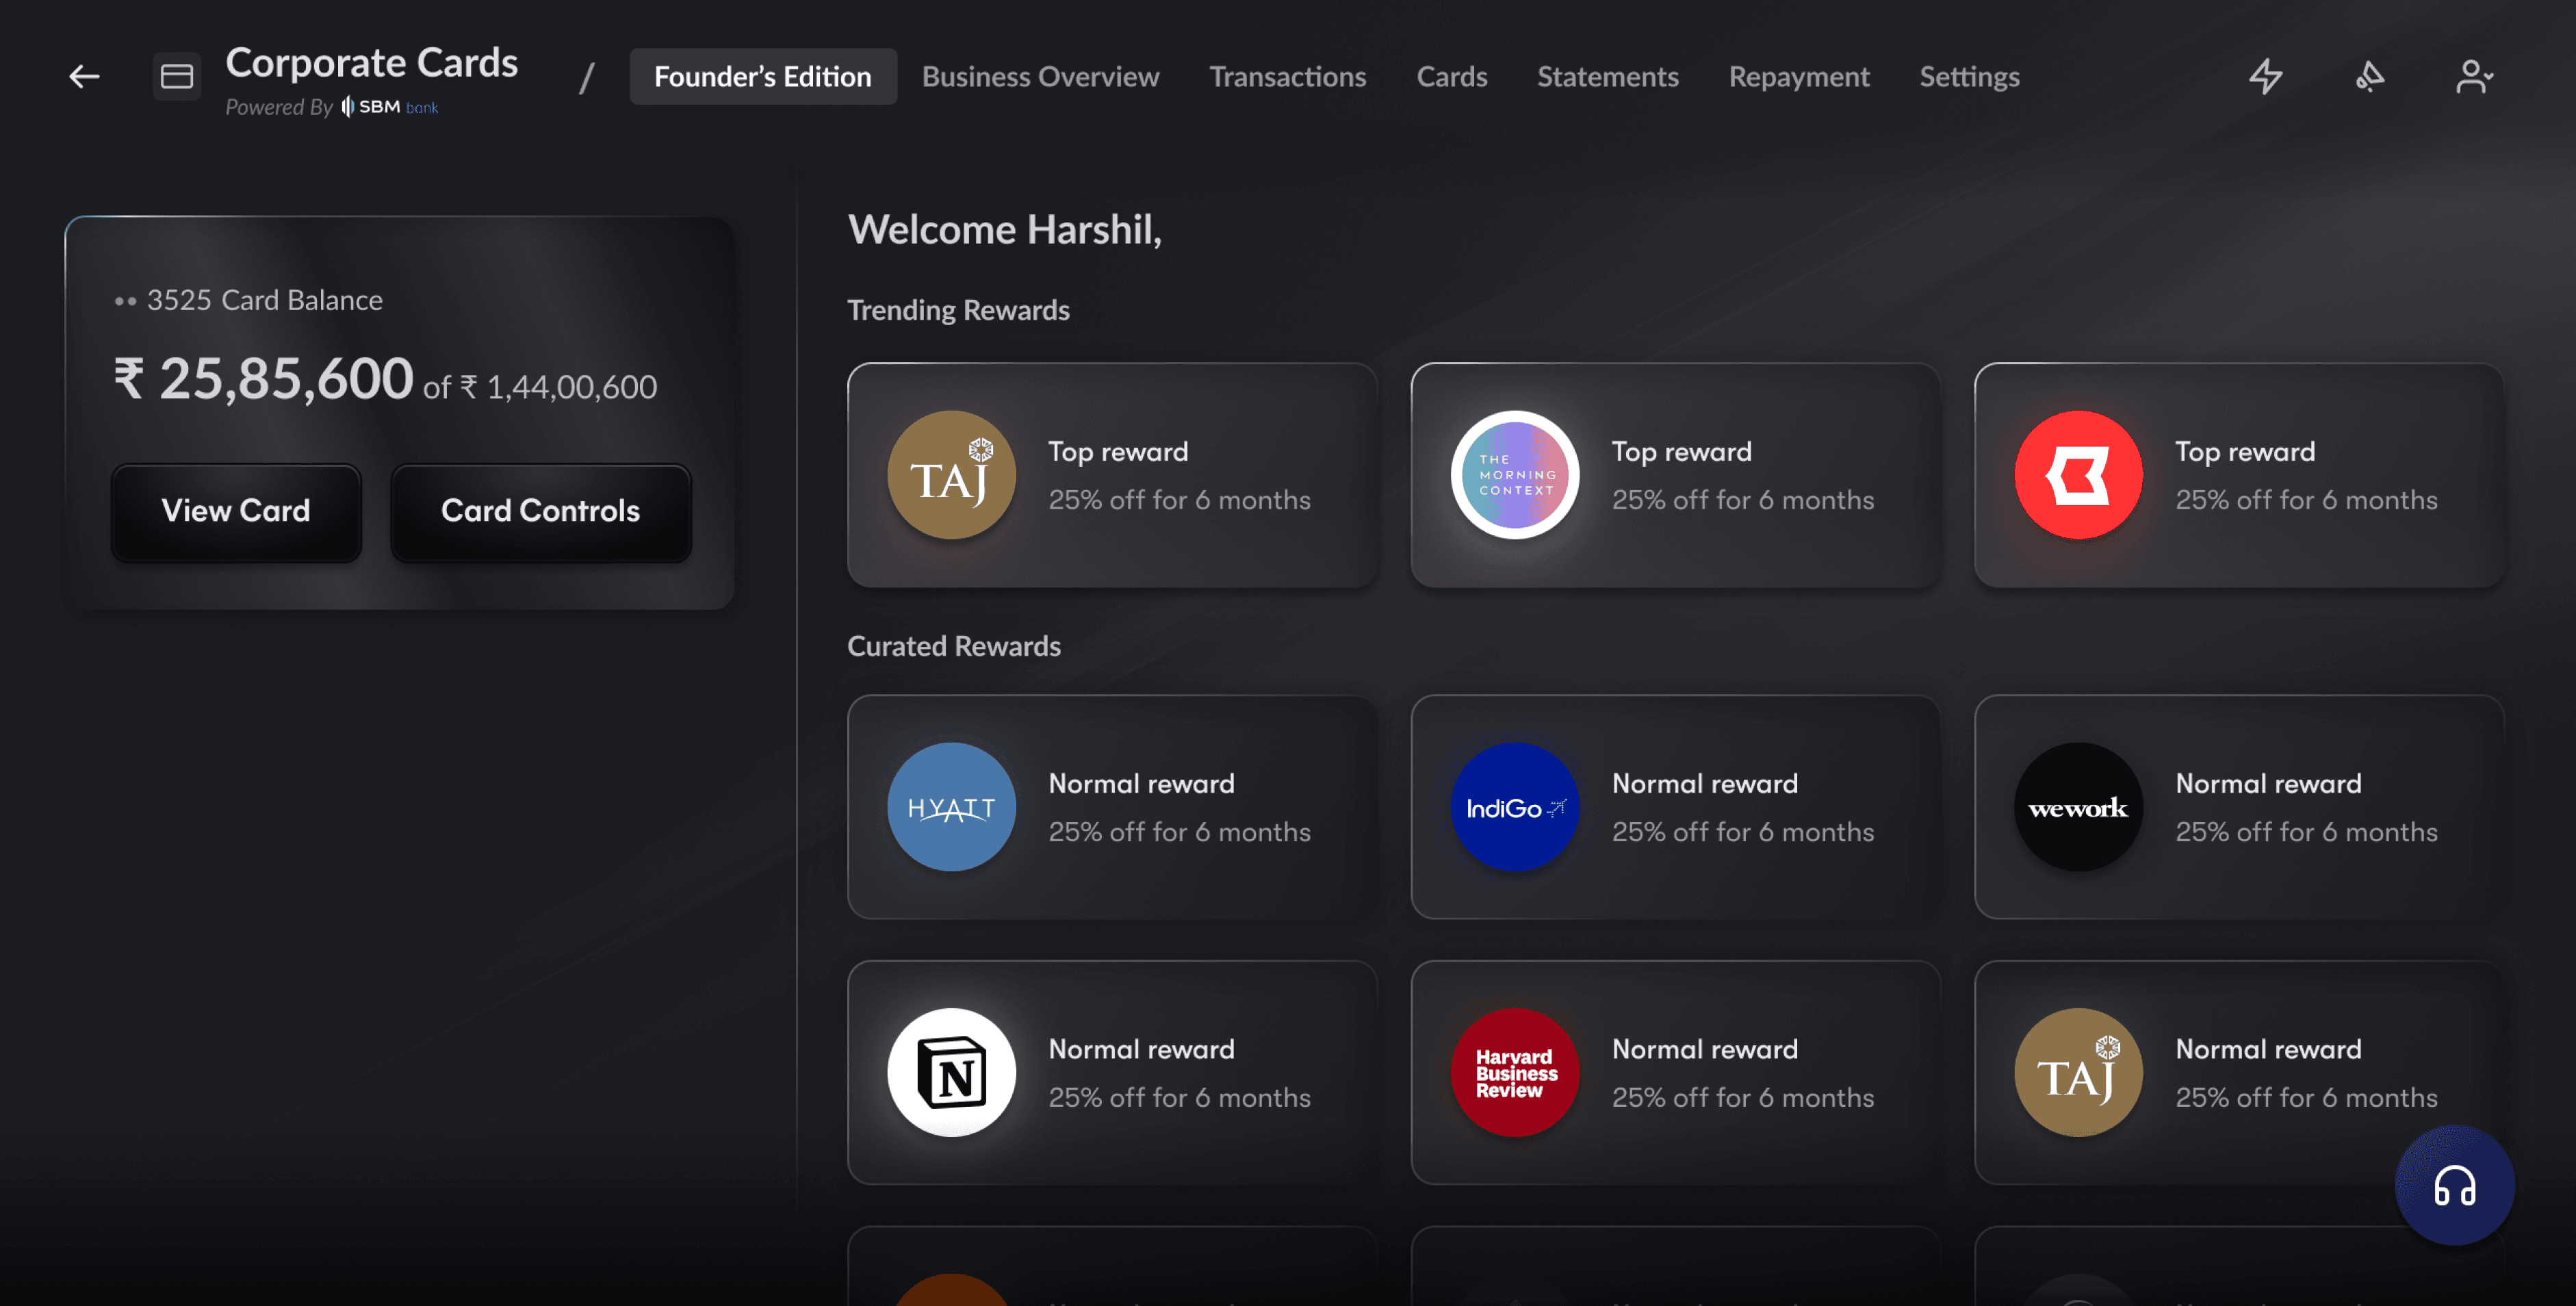Click the announcements megaphone icon
Viewport: 2576px width, 1306px height.
[2369, 76]
